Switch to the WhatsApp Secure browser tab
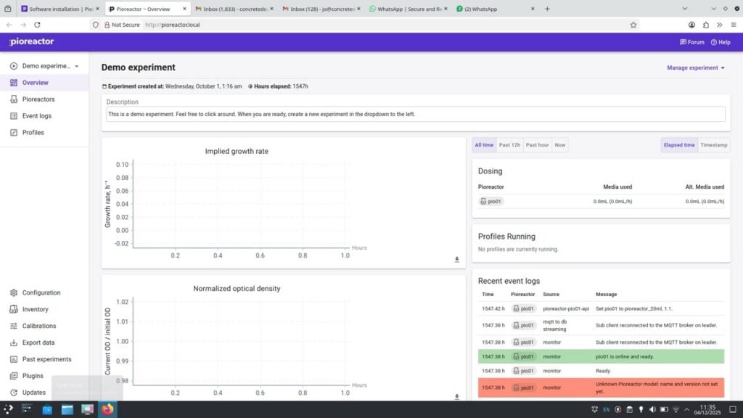Screen dimensions: 743x418 pos(406,9)
